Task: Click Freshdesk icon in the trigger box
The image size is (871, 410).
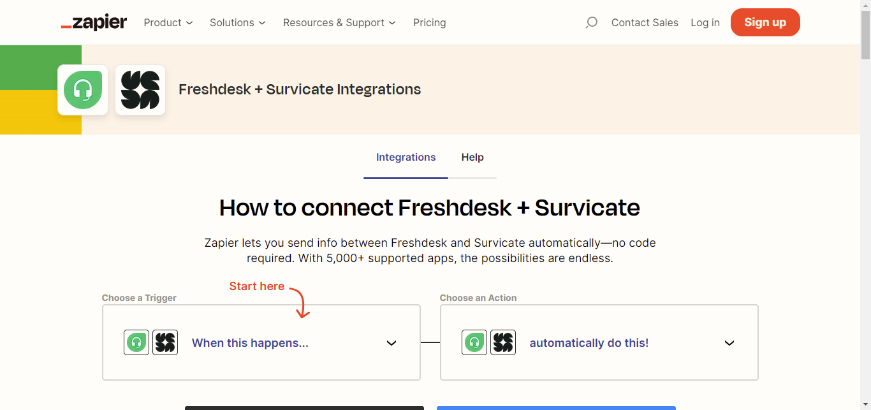Action: tap(136, 342)
